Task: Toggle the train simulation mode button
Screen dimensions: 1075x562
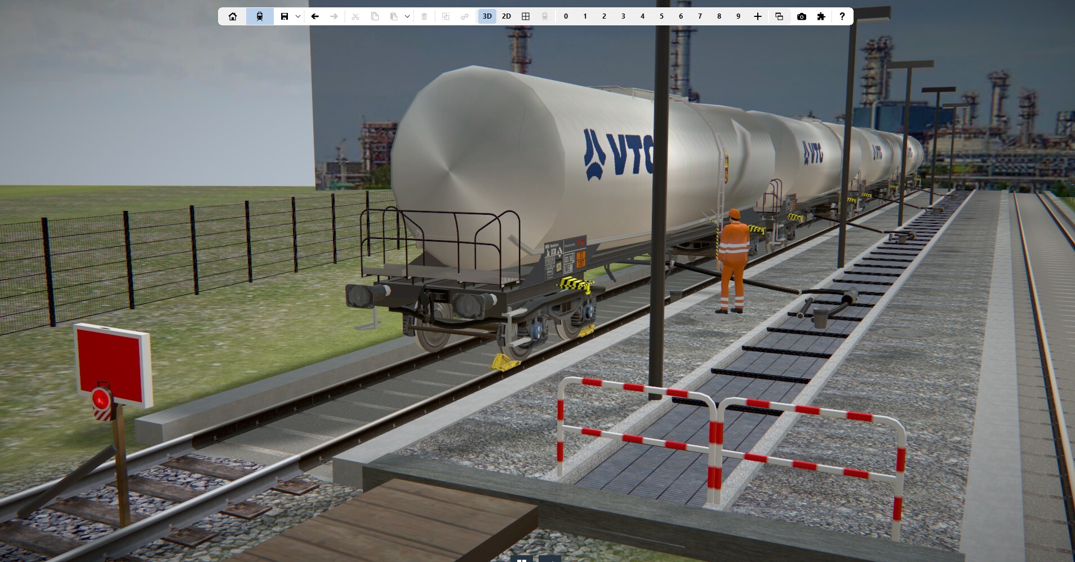Action: coord(260,16)
